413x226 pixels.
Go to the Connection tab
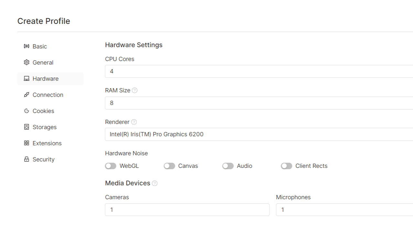click(50, 95)
